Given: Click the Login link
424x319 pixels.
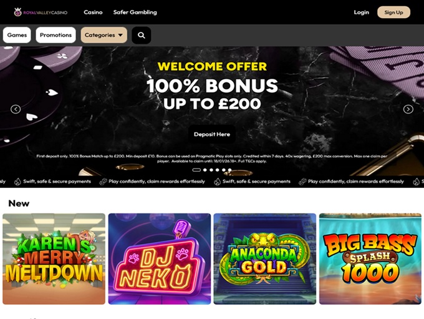Looking at the screenshot, I should click(361, 12).
